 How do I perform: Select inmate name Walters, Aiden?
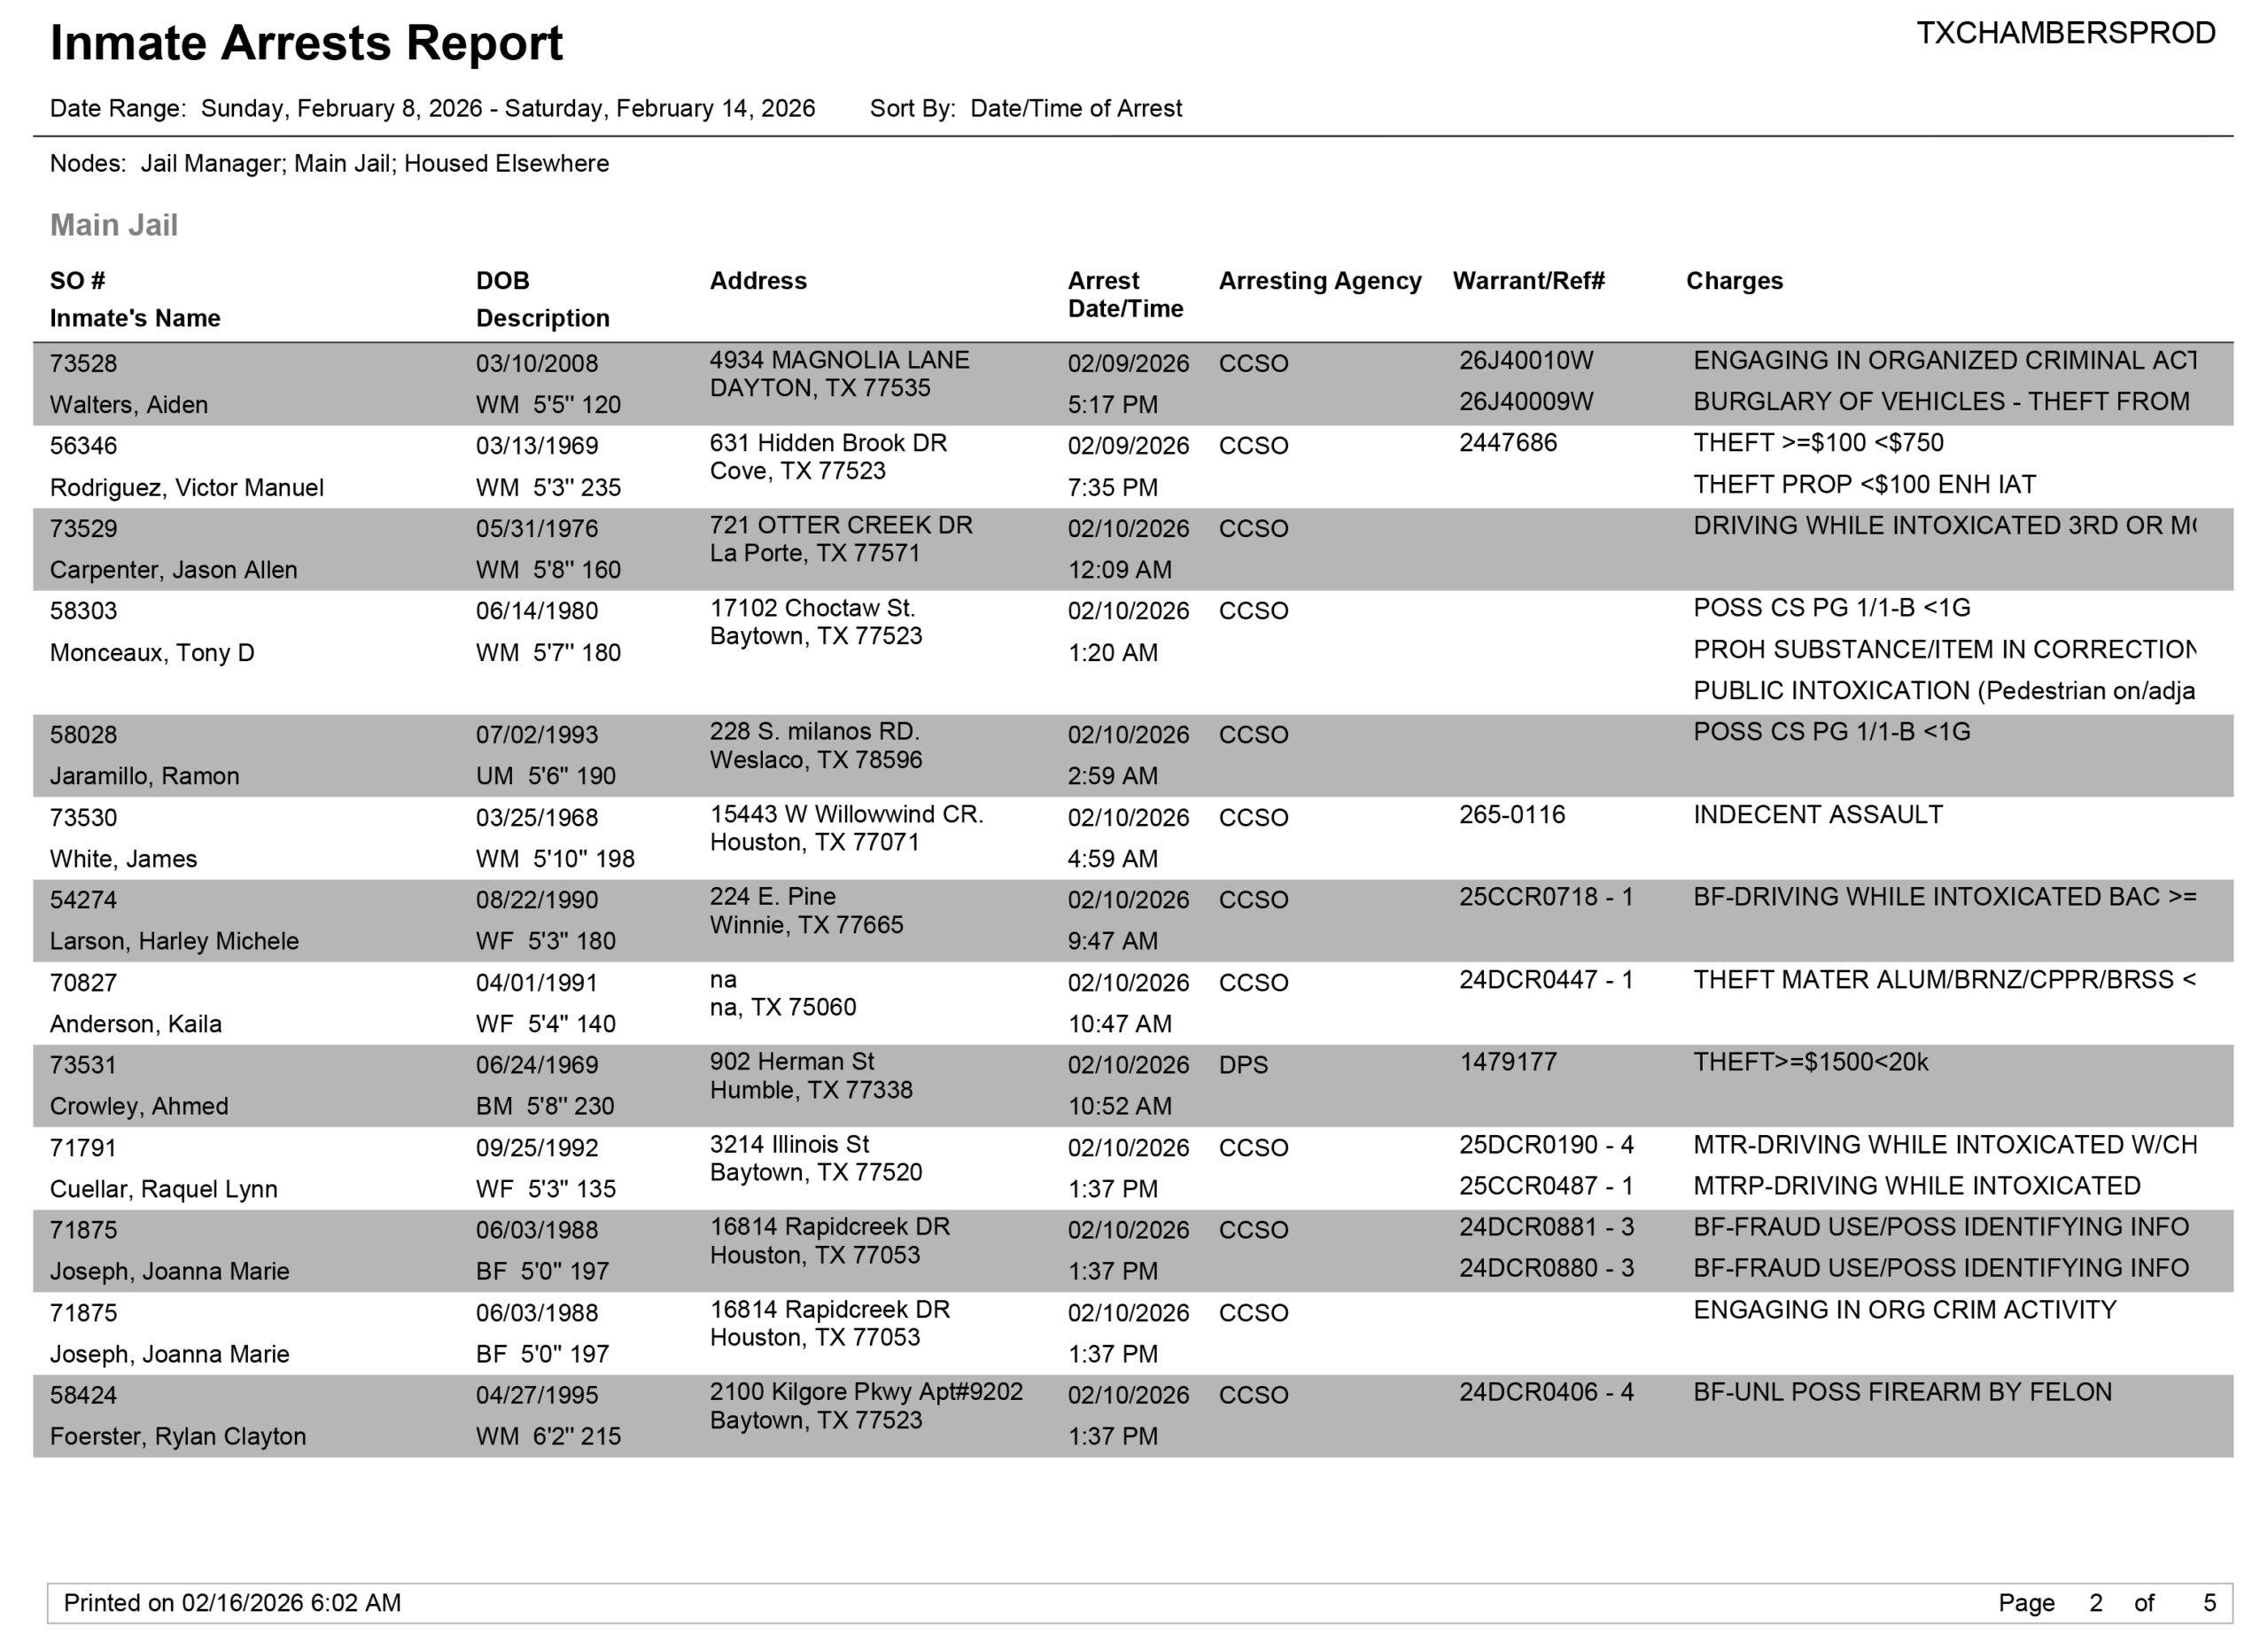(x=129, y=405)
